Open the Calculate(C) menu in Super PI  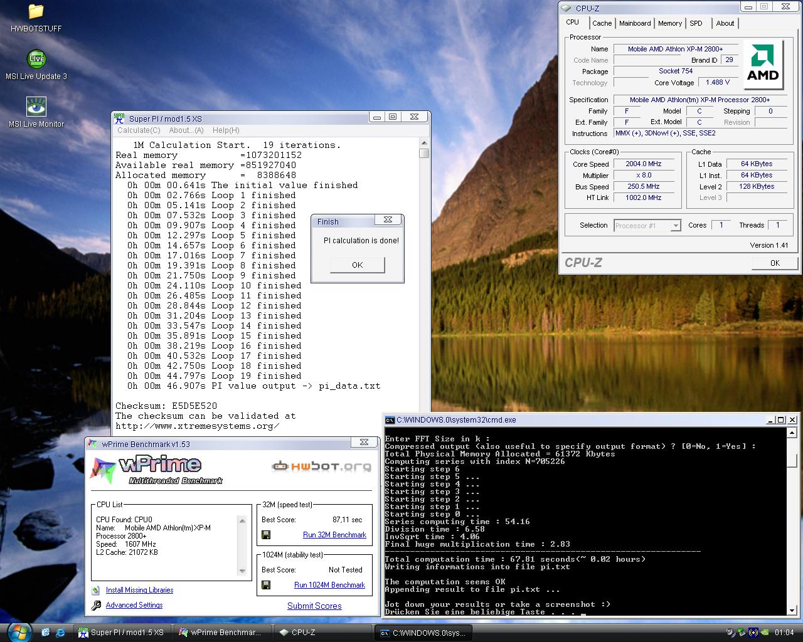(x=139, y=130)
